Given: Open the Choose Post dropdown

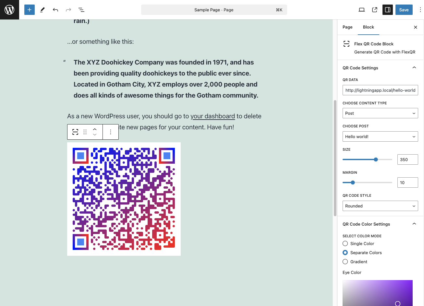Looking at the screenshot, I should tap(380, 136).
